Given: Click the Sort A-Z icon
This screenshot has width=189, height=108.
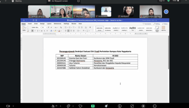Looking at the screenshot, I should pyautogui.click(x=86, y=28).
